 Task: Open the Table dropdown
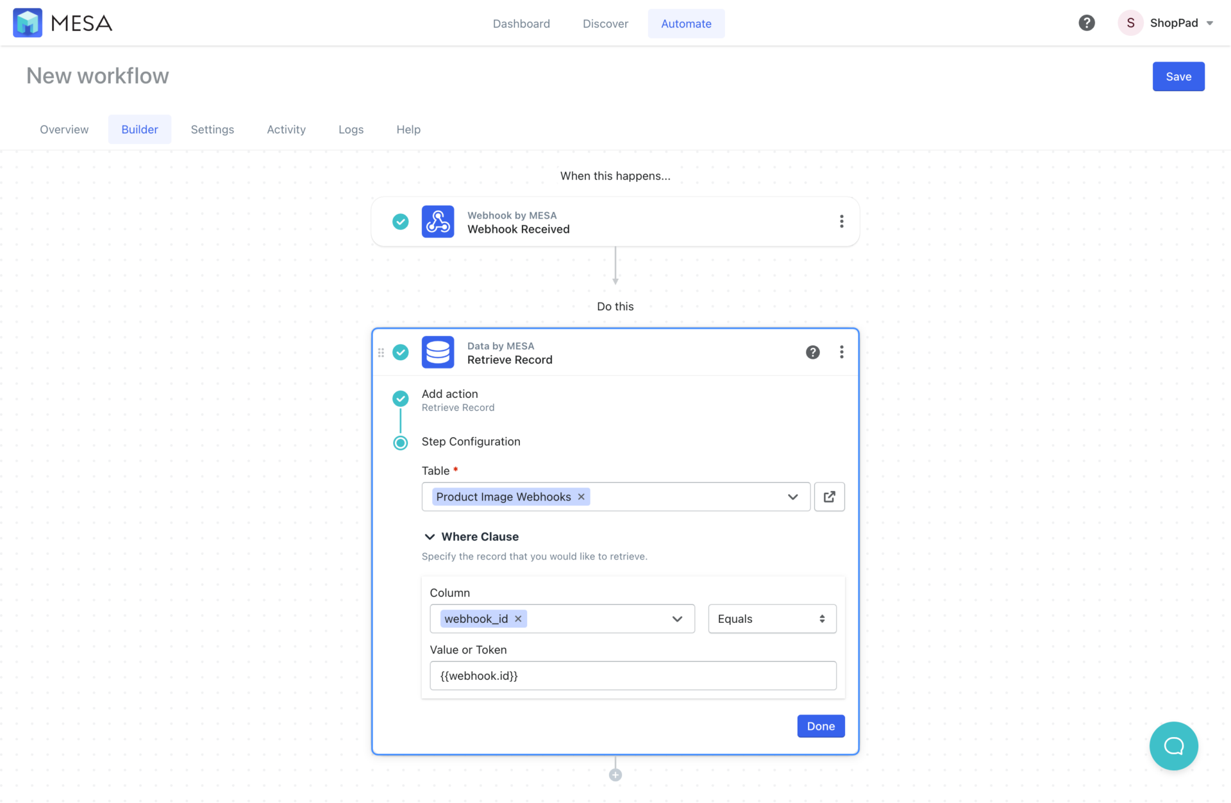[x=793, y=497]
